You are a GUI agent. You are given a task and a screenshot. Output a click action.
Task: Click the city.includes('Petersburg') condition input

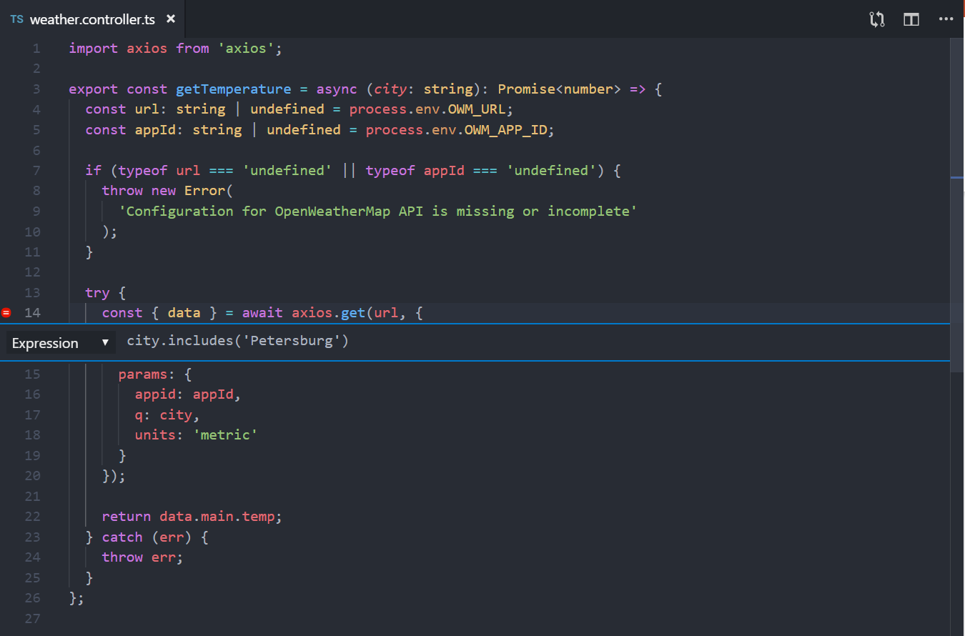[x=237, y=341]
